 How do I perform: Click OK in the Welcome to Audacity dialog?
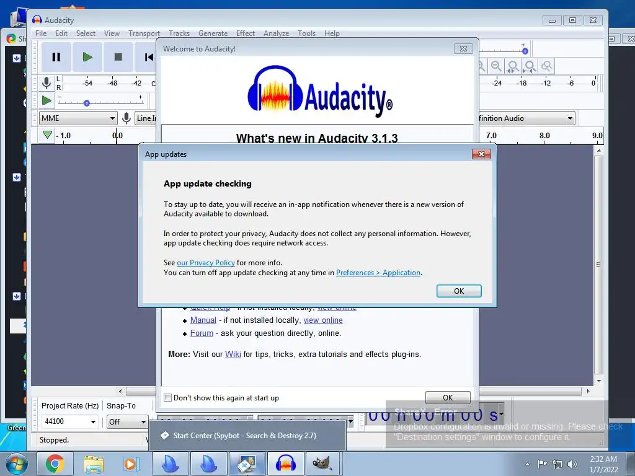pos(448,397)
